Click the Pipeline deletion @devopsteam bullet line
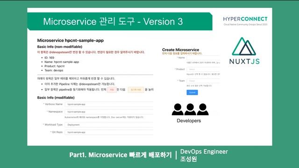 coord(79,84)
